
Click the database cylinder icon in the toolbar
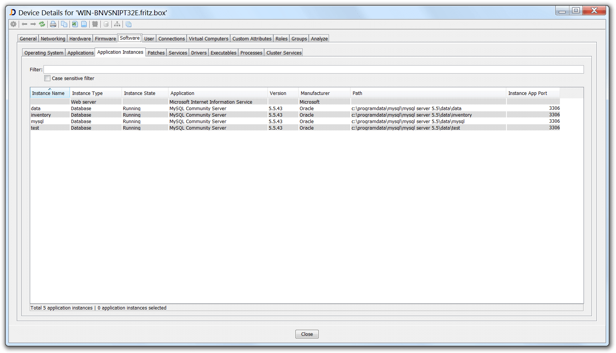(x=106, y=24)
